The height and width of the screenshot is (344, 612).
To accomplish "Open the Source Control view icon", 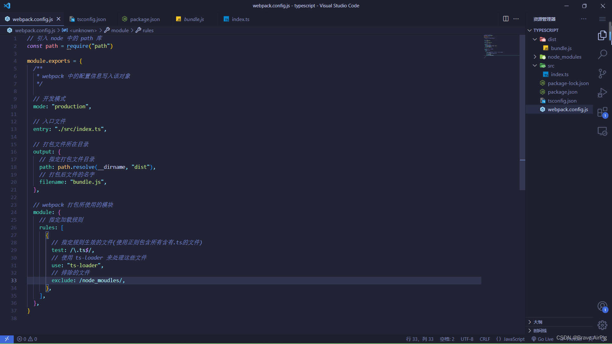I will [x=602, y=74].
